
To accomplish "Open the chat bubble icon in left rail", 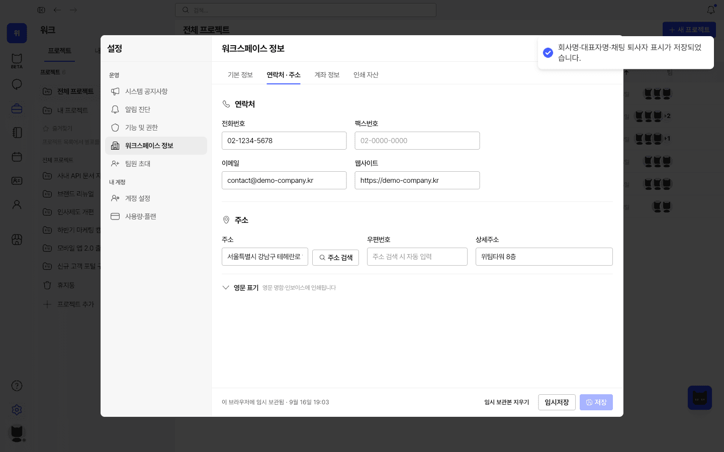I will 17,84.
